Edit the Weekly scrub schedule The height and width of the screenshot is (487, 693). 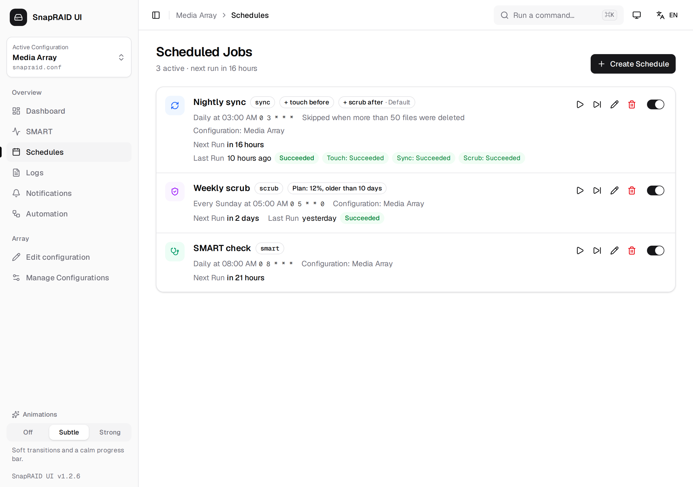pos(614,190)
